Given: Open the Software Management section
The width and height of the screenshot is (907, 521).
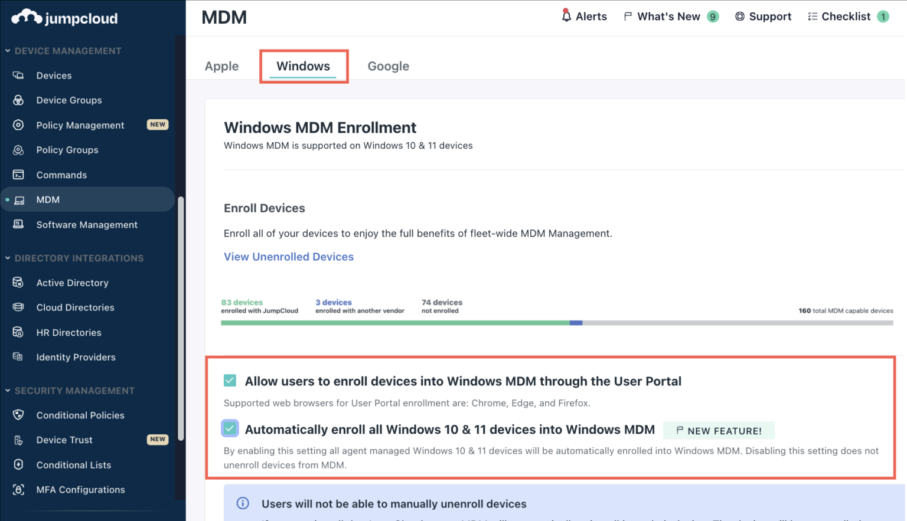Looking at the screenshot, I should pyautogui.click(x=86, y=225).
